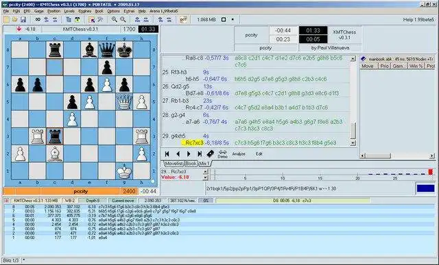439x265 pixels.
Task: Open the Extras menu
Action: tap(129, 11)
